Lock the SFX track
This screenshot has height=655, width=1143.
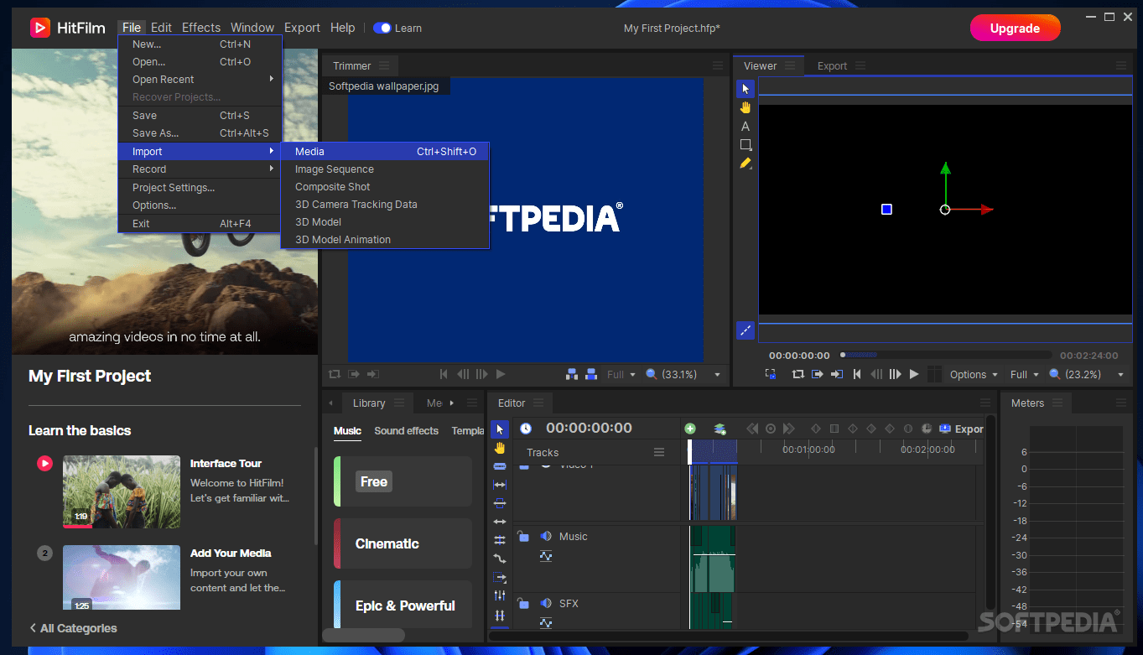click(x=522, y=603)
